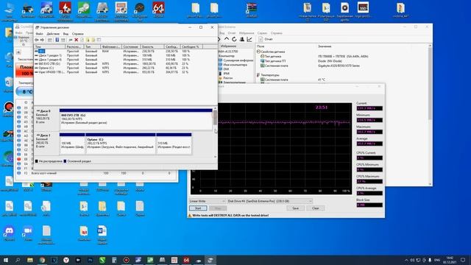The height and width of the screenshot is (265, 471).
Task: Click the system tray clock
Action: tap(450, 260)
